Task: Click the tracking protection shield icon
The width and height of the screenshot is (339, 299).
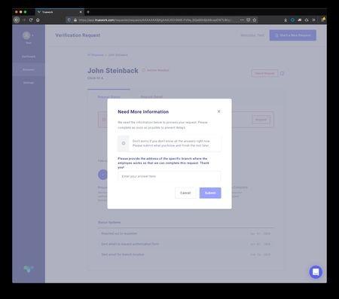Action: pyautogui.click(x=69, y=20)
